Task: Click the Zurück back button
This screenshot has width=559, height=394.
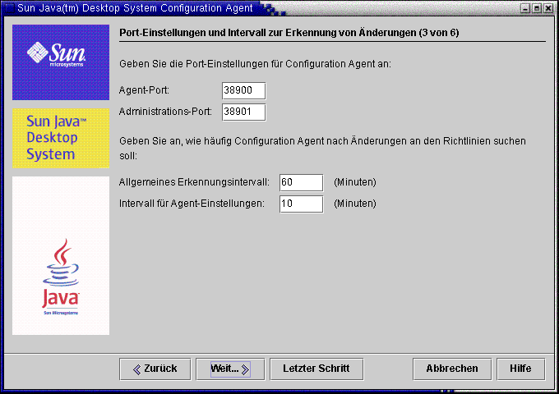Action: 155,369
